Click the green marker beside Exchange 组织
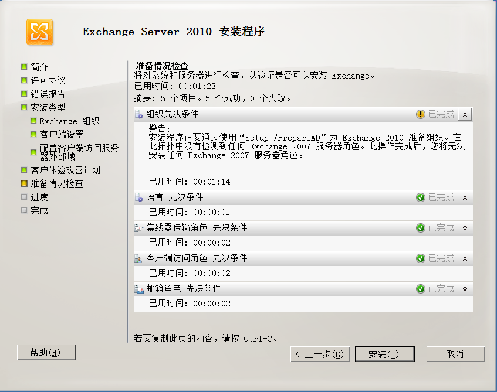497x392 pixels. [x=33, y=121]
